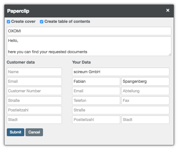Uncheck Create table of contents
179x150 pixels.
[42, 22]
